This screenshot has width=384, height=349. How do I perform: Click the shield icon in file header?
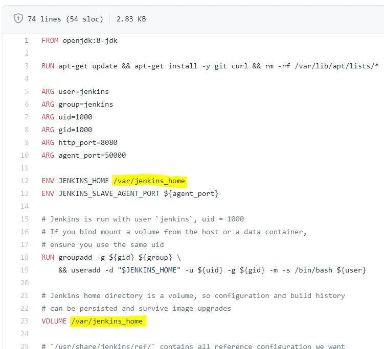18,18
